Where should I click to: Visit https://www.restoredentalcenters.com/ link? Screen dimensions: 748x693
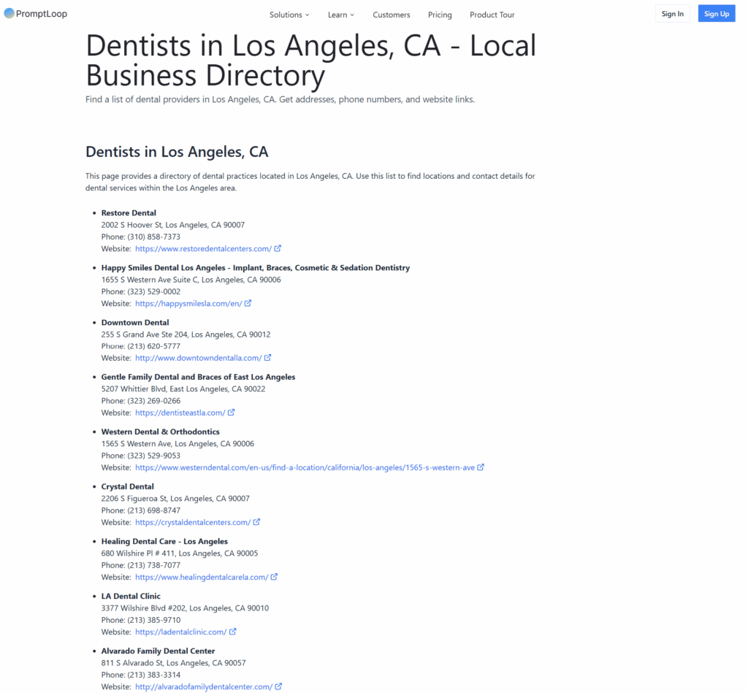[203, 248]
